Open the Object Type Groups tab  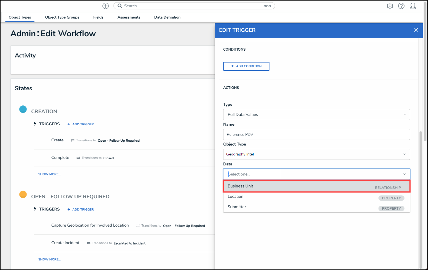62,17
